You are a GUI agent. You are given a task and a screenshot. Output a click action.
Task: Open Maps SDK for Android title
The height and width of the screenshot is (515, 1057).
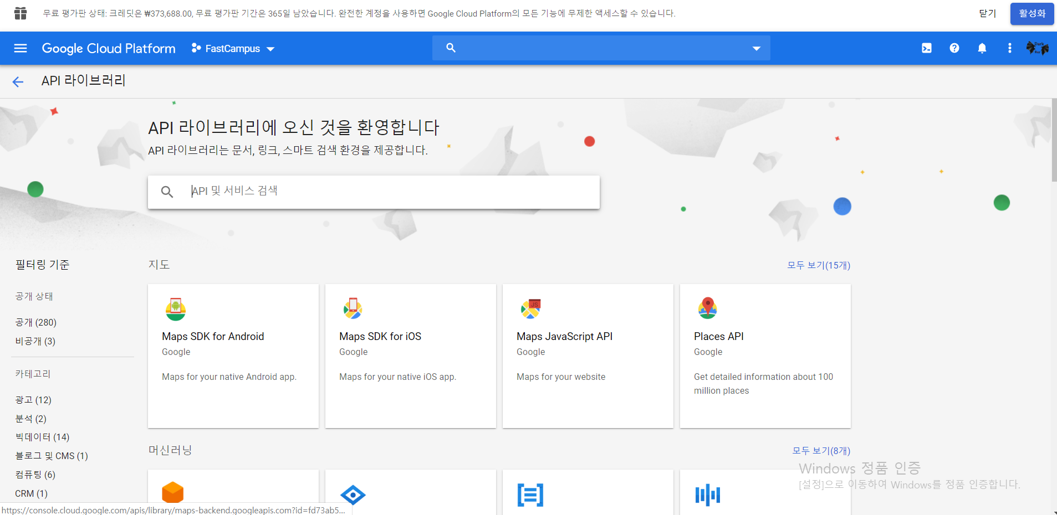213,337
